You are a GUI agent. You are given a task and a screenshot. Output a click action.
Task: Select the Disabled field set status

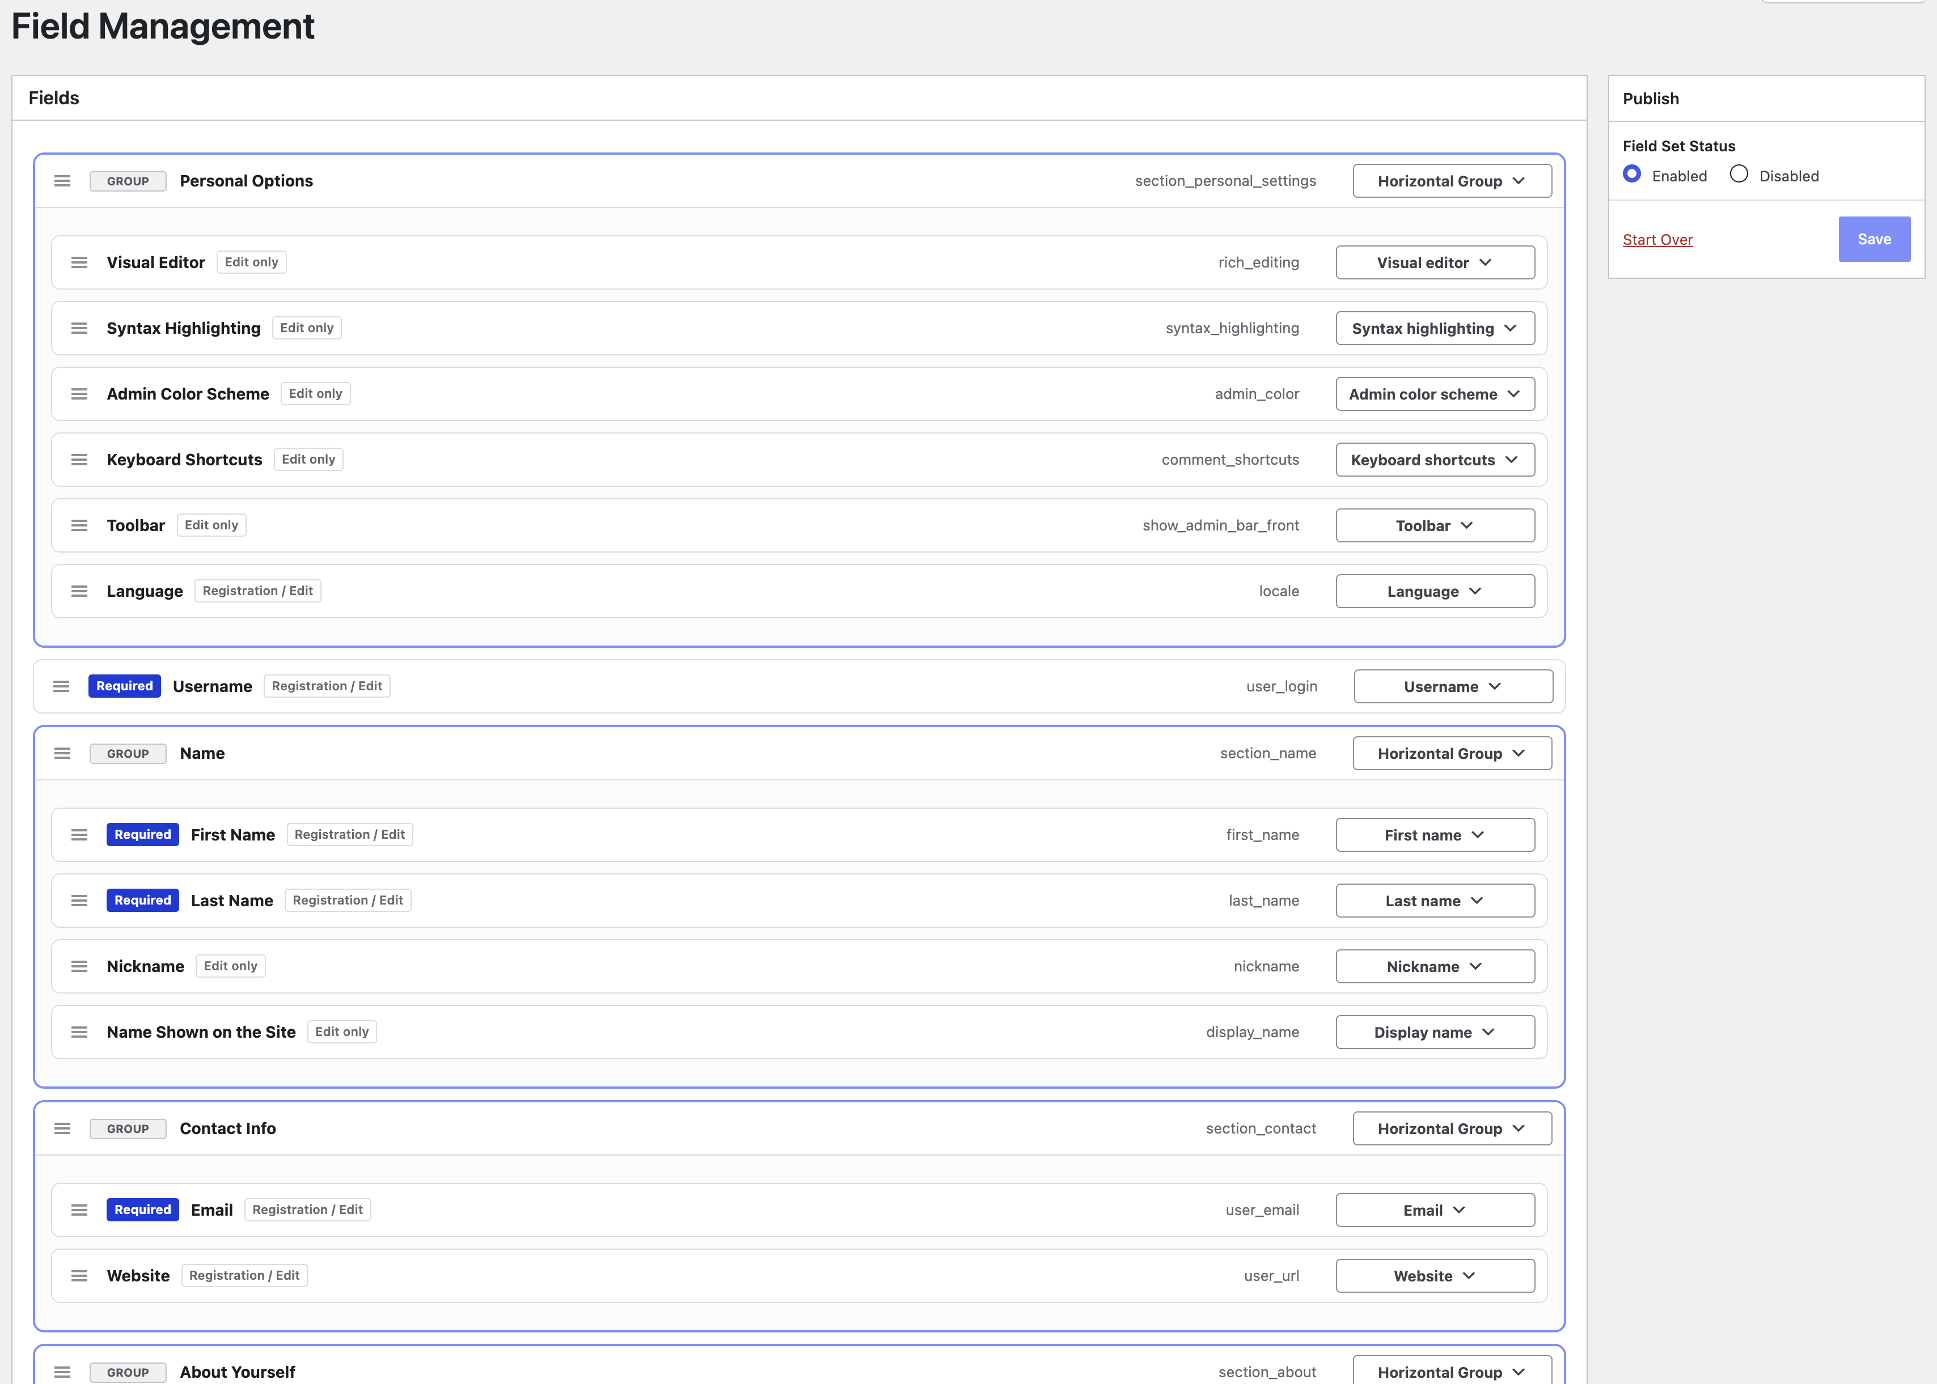1739,174
